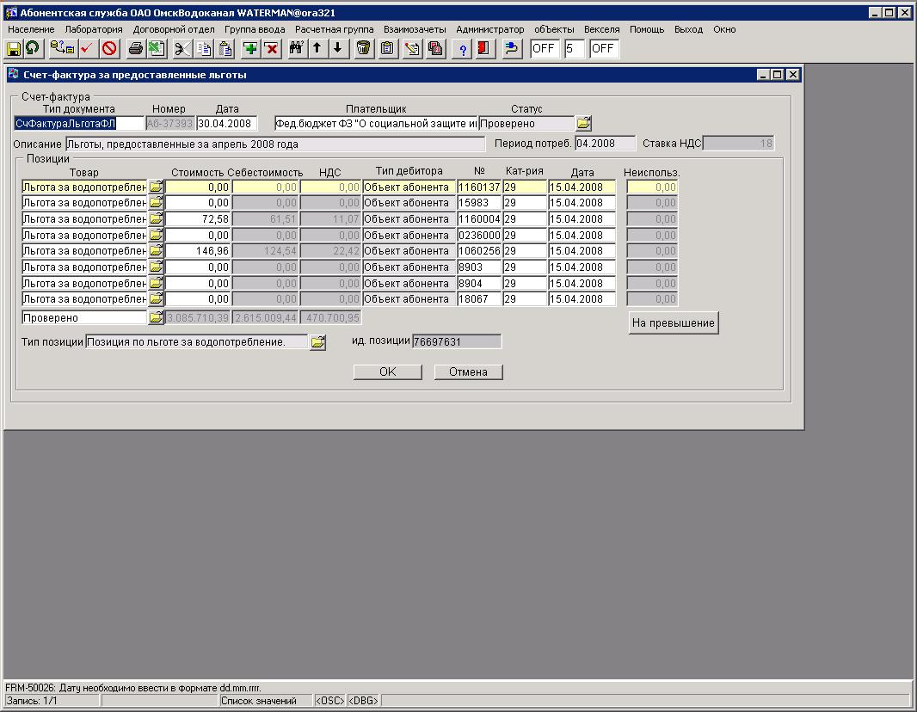
Task: Add a record with green plus icon
Action: tap(250, 49)
